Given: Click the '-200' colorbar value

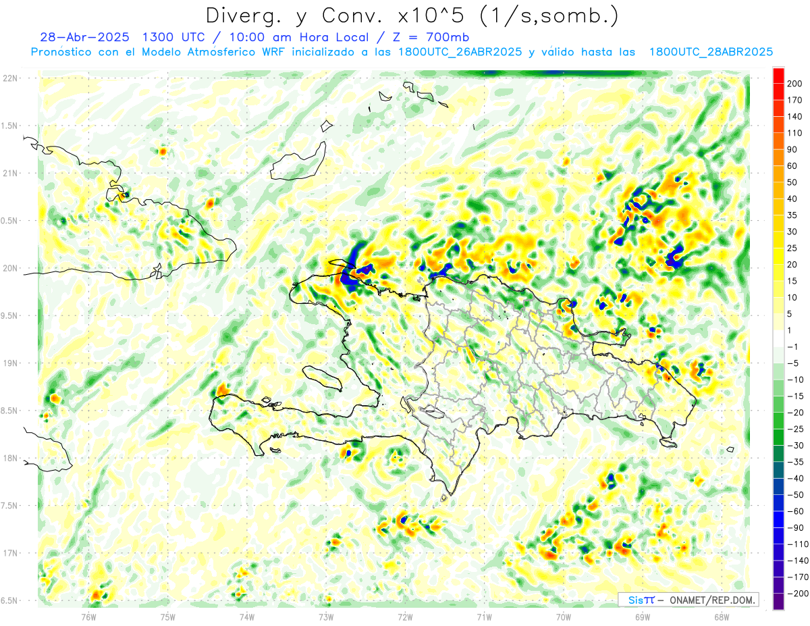Looking at the screenshot, I should coord(796,594).
